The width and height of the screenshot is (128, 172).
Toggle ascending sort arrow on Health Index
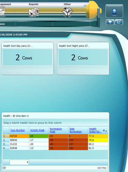(104, 130)
